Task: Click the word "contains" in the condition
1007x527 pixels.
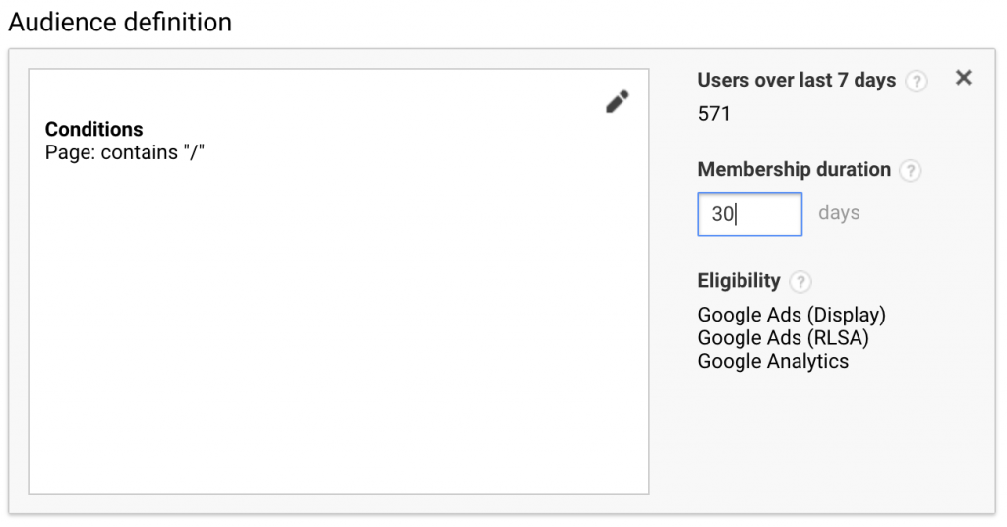Action: (x=140, y=152)
